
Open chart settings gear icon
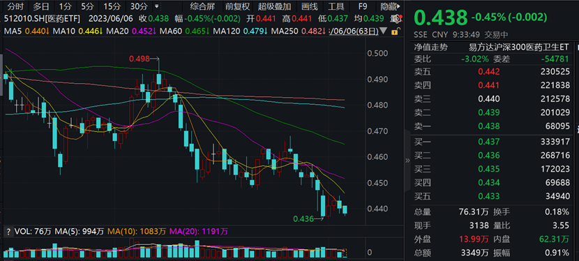[x=397, y=18]
